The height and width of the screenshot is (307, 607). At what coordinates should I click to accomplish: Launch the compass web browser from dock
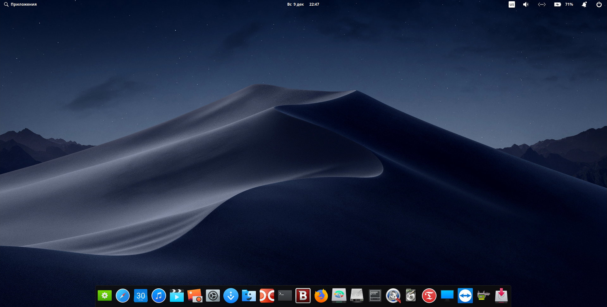pyautogui.click(x=123, y=296)
